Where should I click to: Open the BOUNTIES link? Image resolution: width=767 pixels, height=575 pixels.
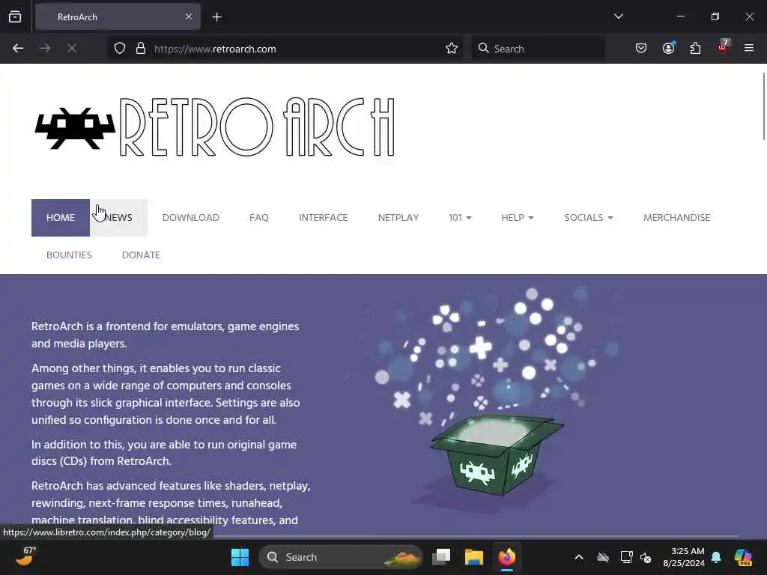[69, 255]
